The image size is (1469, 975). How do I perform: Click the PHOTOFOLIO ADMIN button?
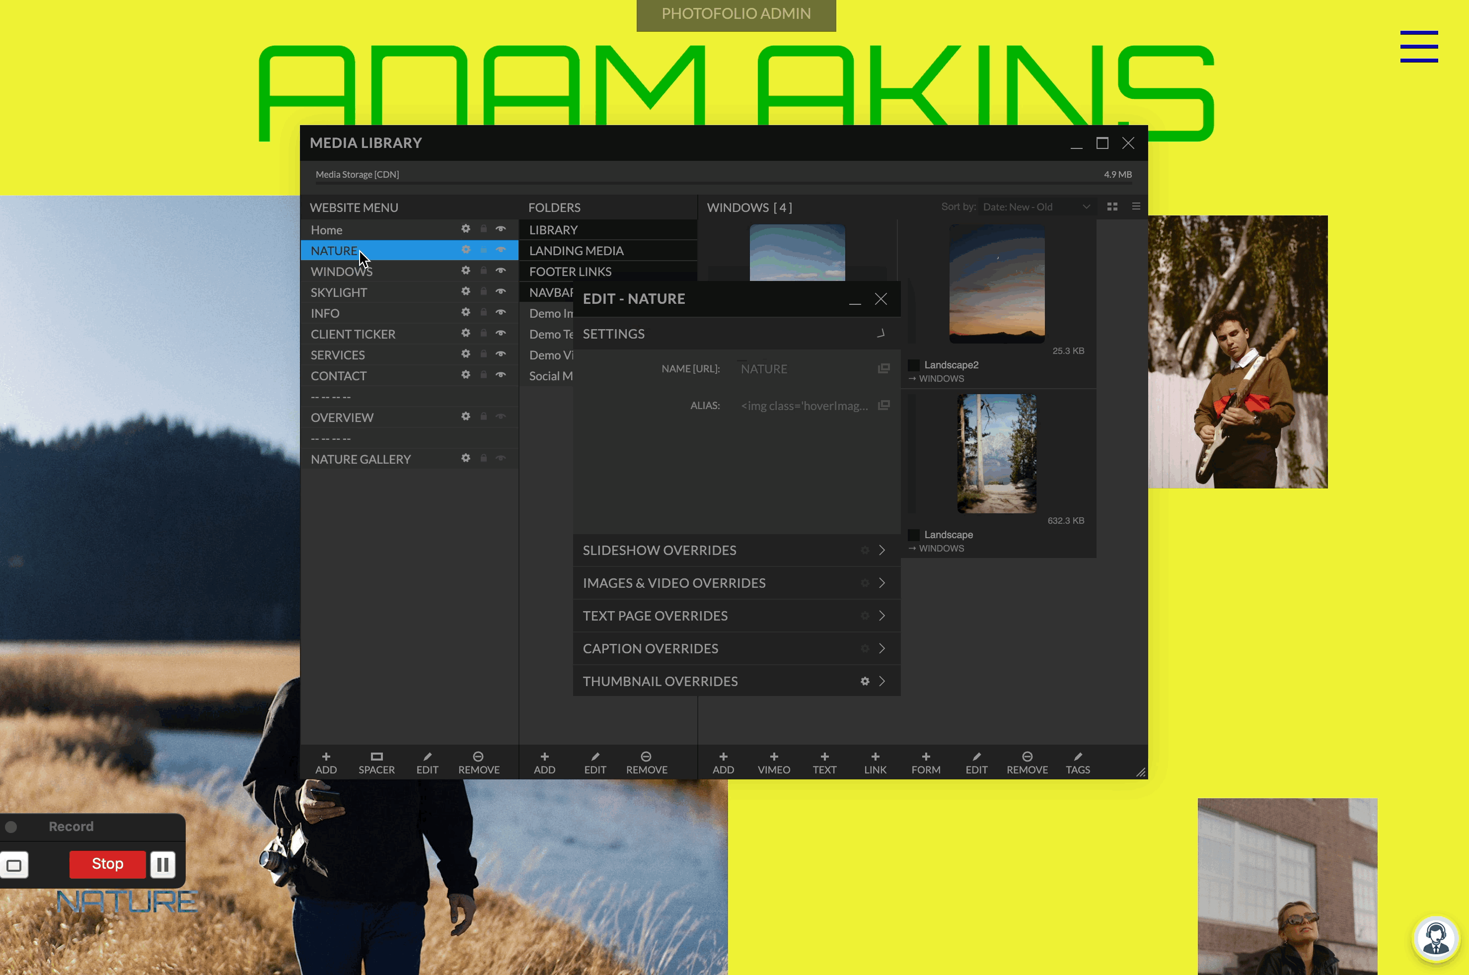736,14
